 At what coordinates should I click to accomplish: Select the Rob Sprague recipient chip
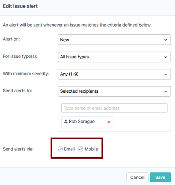pos(87,122)
